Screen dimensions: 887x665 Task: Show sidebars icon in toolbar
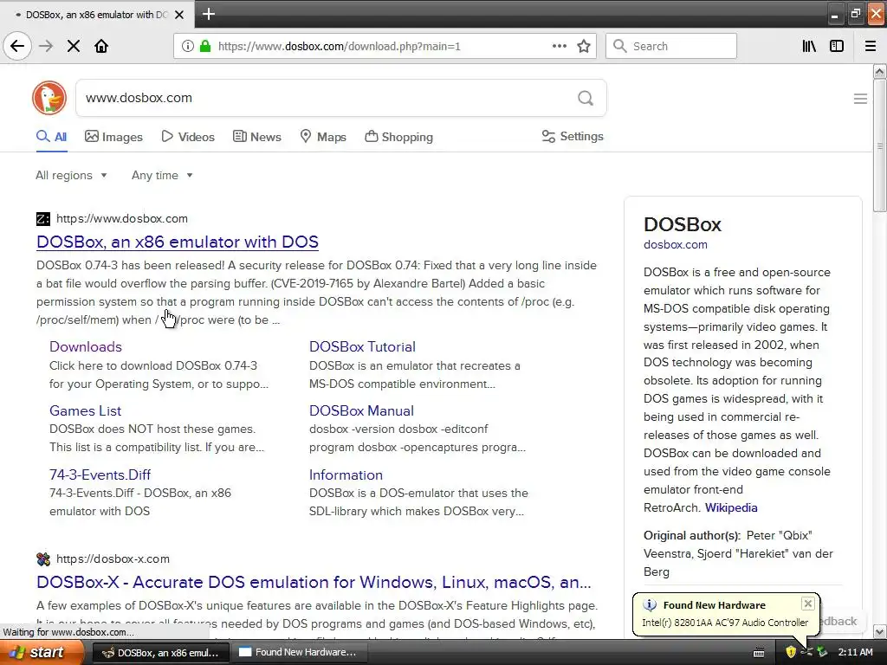837,46
